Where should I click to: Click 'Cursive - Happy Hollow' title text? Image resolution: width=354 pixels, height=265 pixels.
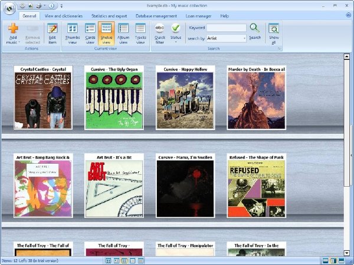click(x=185, y=69)
